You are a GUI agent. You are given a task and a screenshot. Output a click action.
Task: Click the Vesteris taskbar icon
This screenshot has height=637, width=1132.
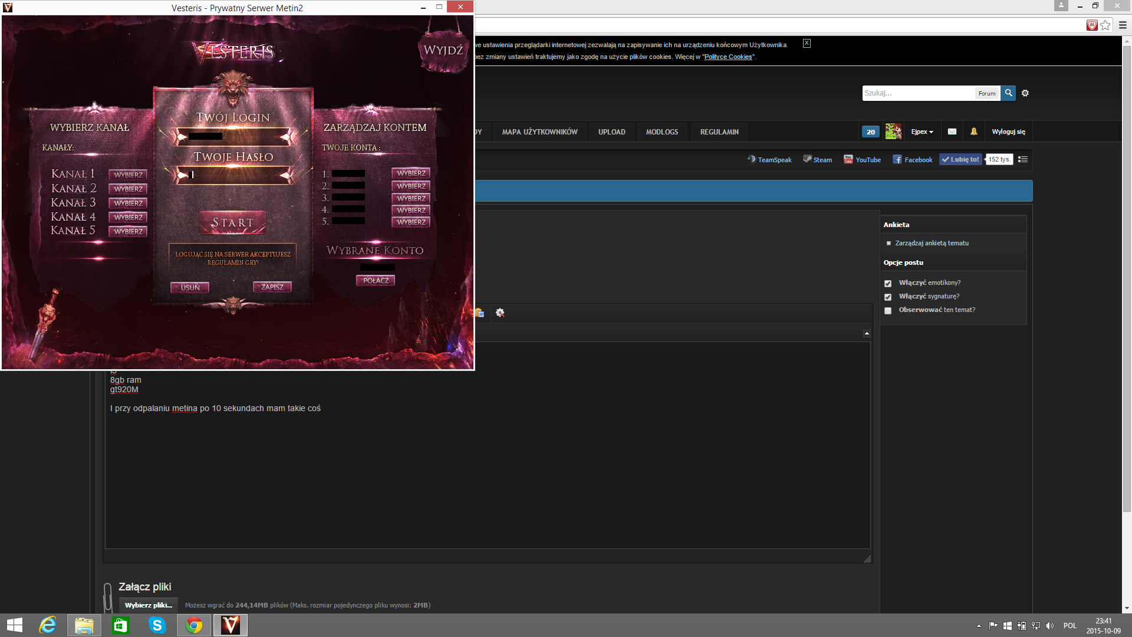231,625
